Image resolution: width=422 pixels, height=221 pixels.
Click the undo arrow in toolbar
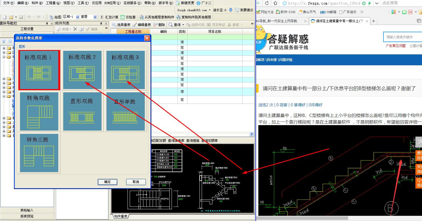pos(29,17)
